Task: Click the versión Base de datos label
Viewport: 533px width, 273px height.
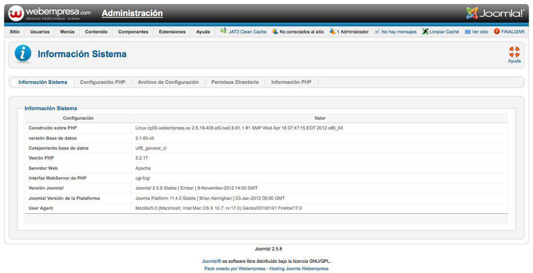Action: click(x=53, y=138)
